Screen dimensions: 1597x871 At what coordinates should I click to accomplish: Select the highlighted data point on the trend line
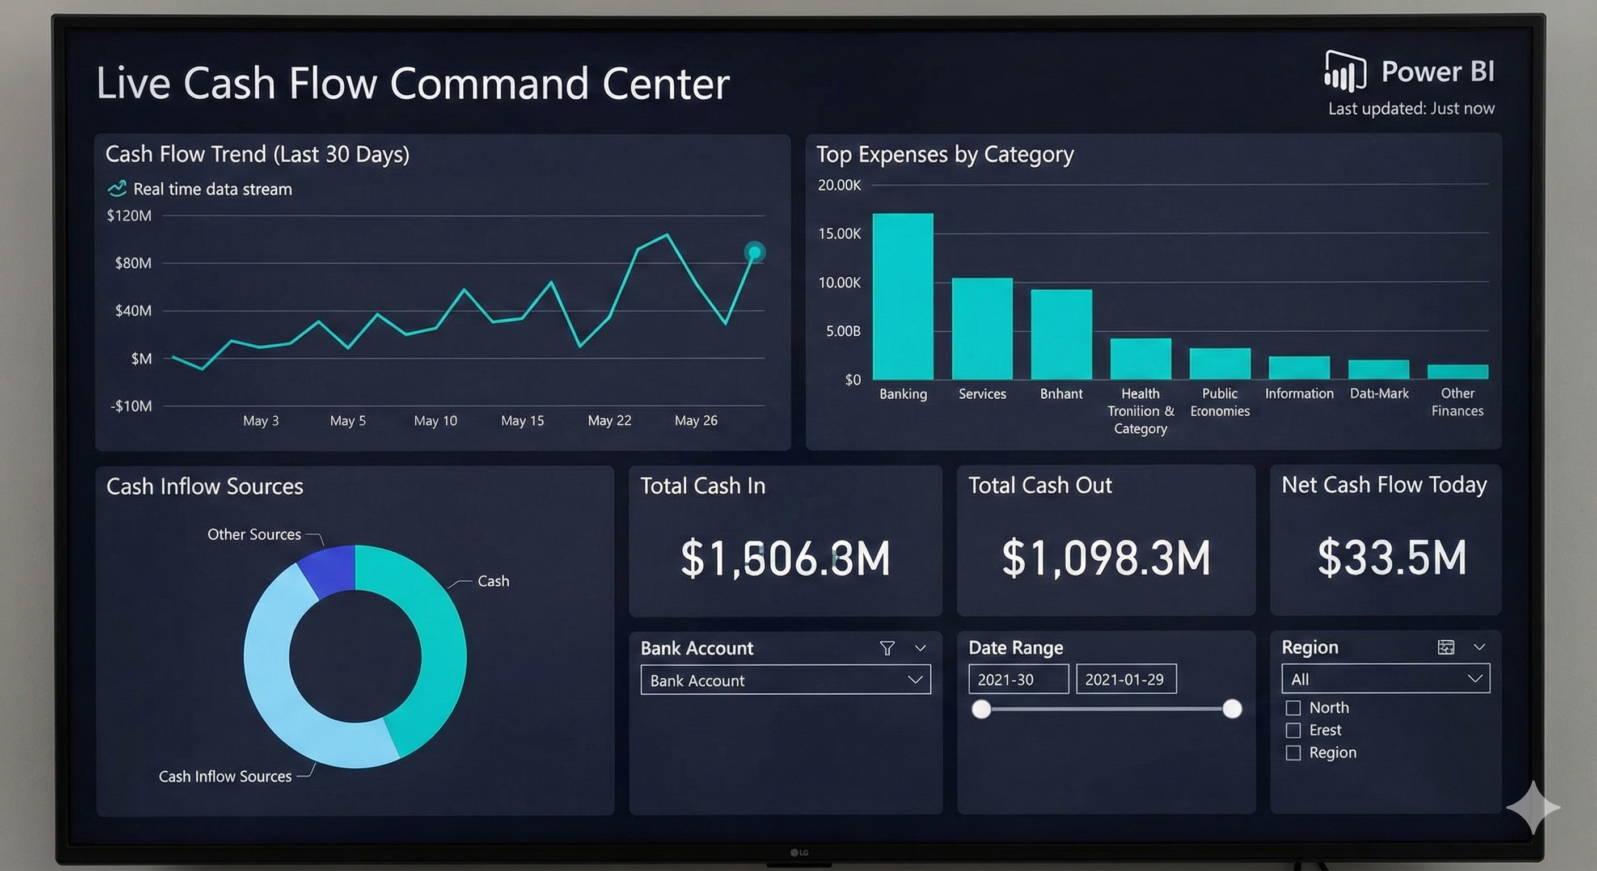click(755, 252)
